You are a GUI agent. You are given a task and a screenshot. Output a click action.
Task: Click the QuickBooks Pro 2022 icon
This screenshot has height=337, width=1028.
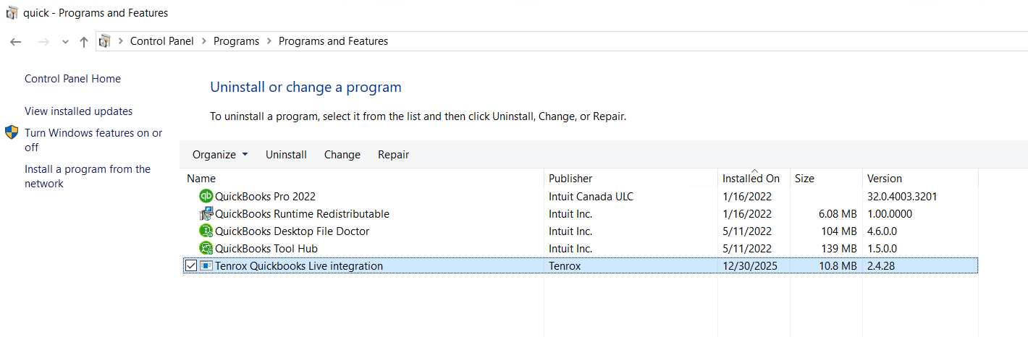click(x=206, y=196)
